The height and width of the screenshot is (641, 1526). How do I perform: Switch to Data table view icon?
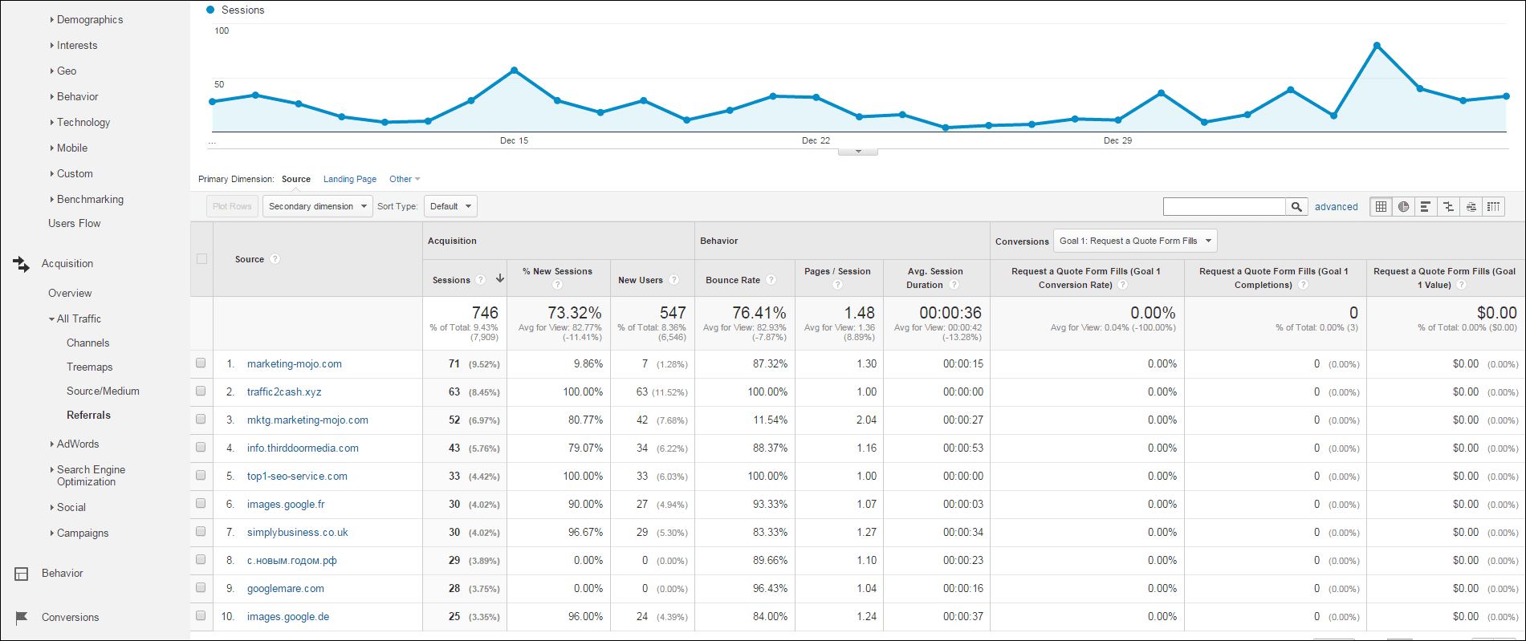1381,206
